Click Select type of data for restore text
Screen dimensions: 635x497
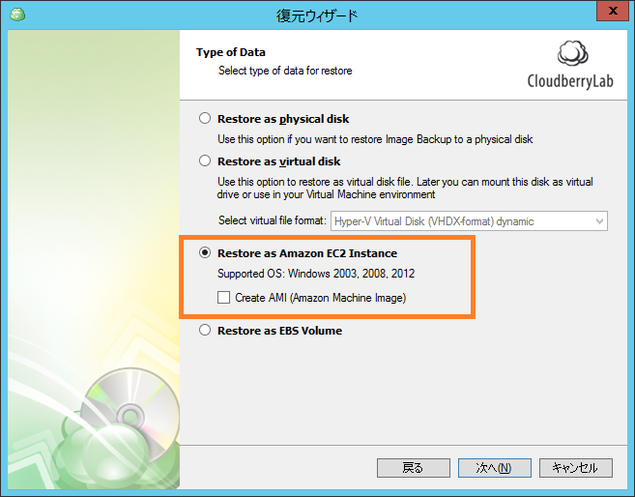click(285, 71)
